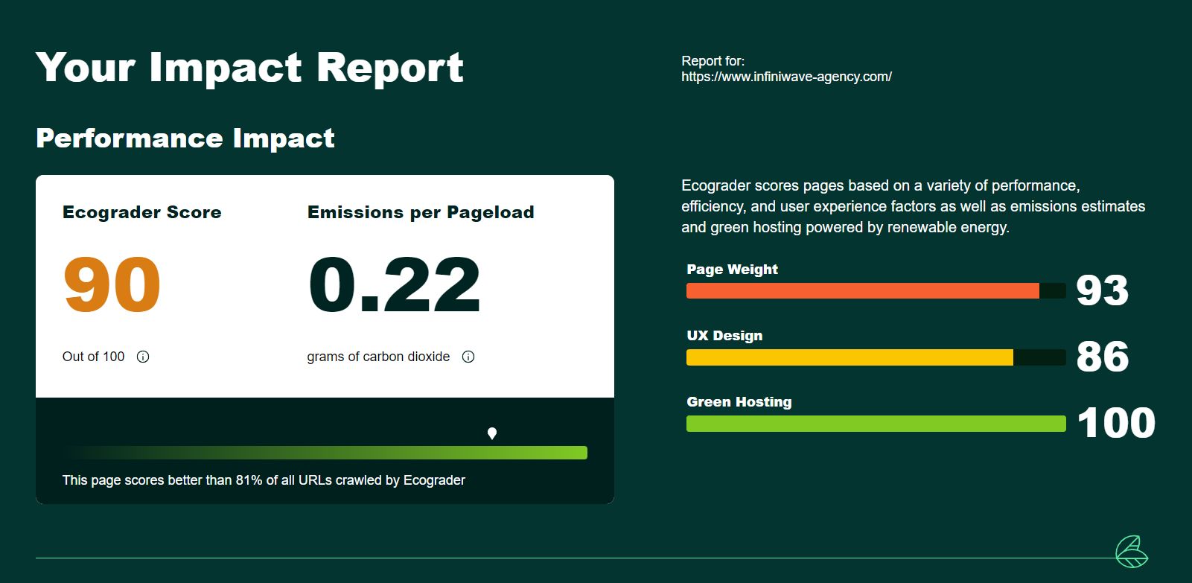Click the Page Weight score of 93
1192x583 pixels.
pos(1102,290)
